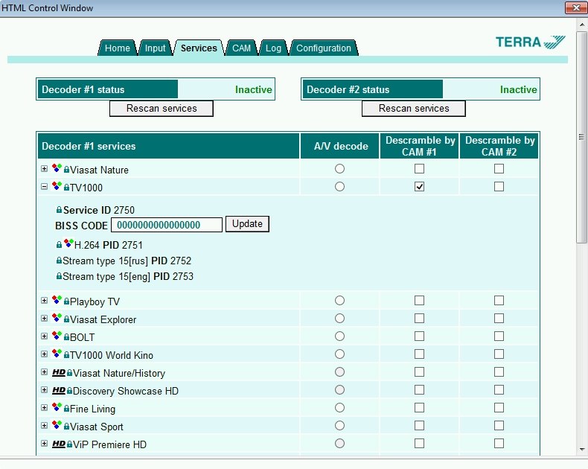
Task: Switch to the Input tab
Action: [155, 48]
